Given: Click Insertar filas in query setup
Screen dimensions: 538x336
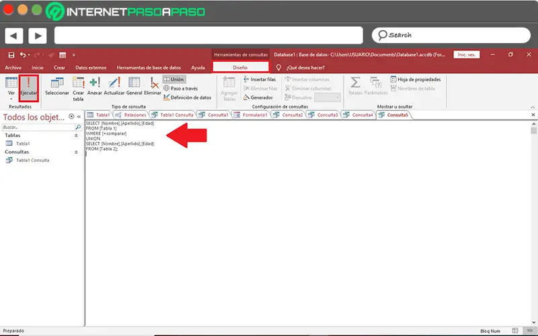Looking at the screenshot, I should pyautogui.click(x=260, y=79).
